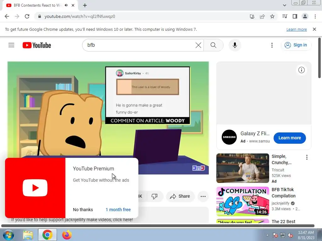
Task: Dismiss the Chrome update info bar
Action: coord(314,29)
